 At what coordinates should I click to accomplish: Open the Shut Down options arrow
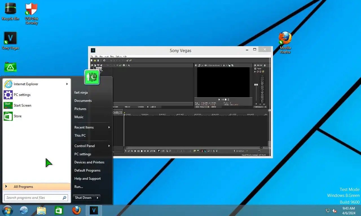(x=97, y=198)
